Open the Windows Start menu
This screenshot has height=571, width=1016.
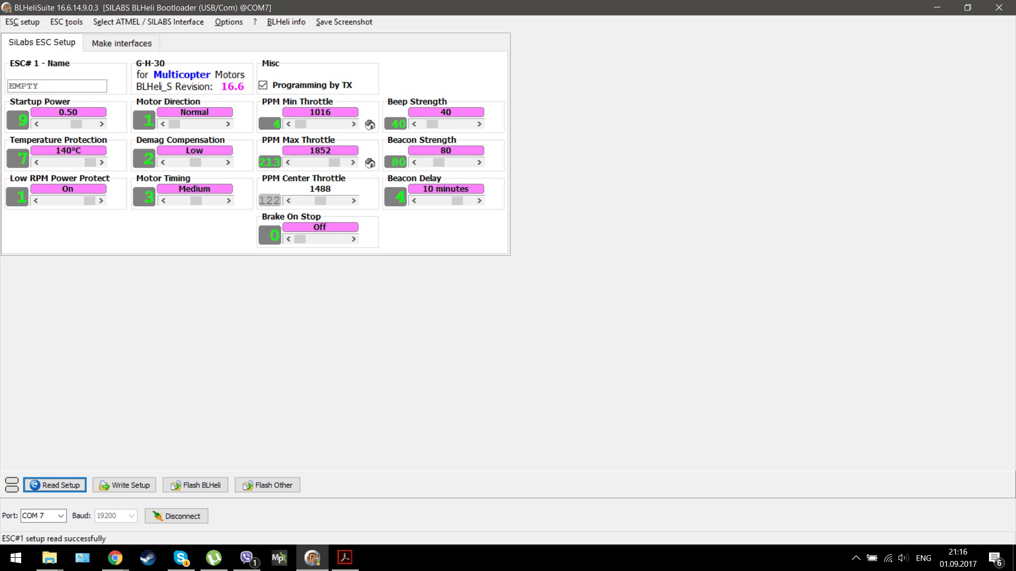16,558
